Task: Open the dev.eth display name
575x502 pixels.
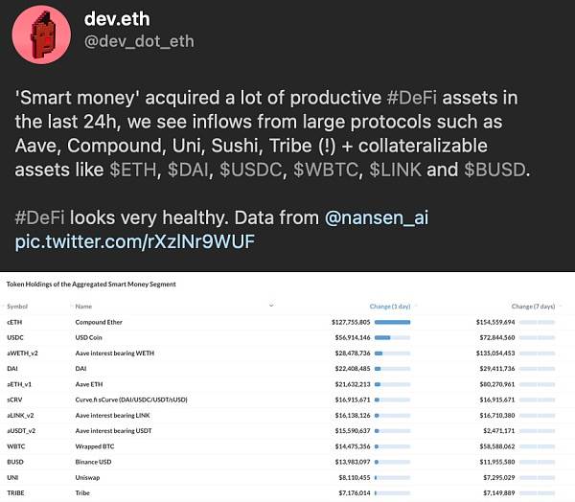Action: coord(117,19)
